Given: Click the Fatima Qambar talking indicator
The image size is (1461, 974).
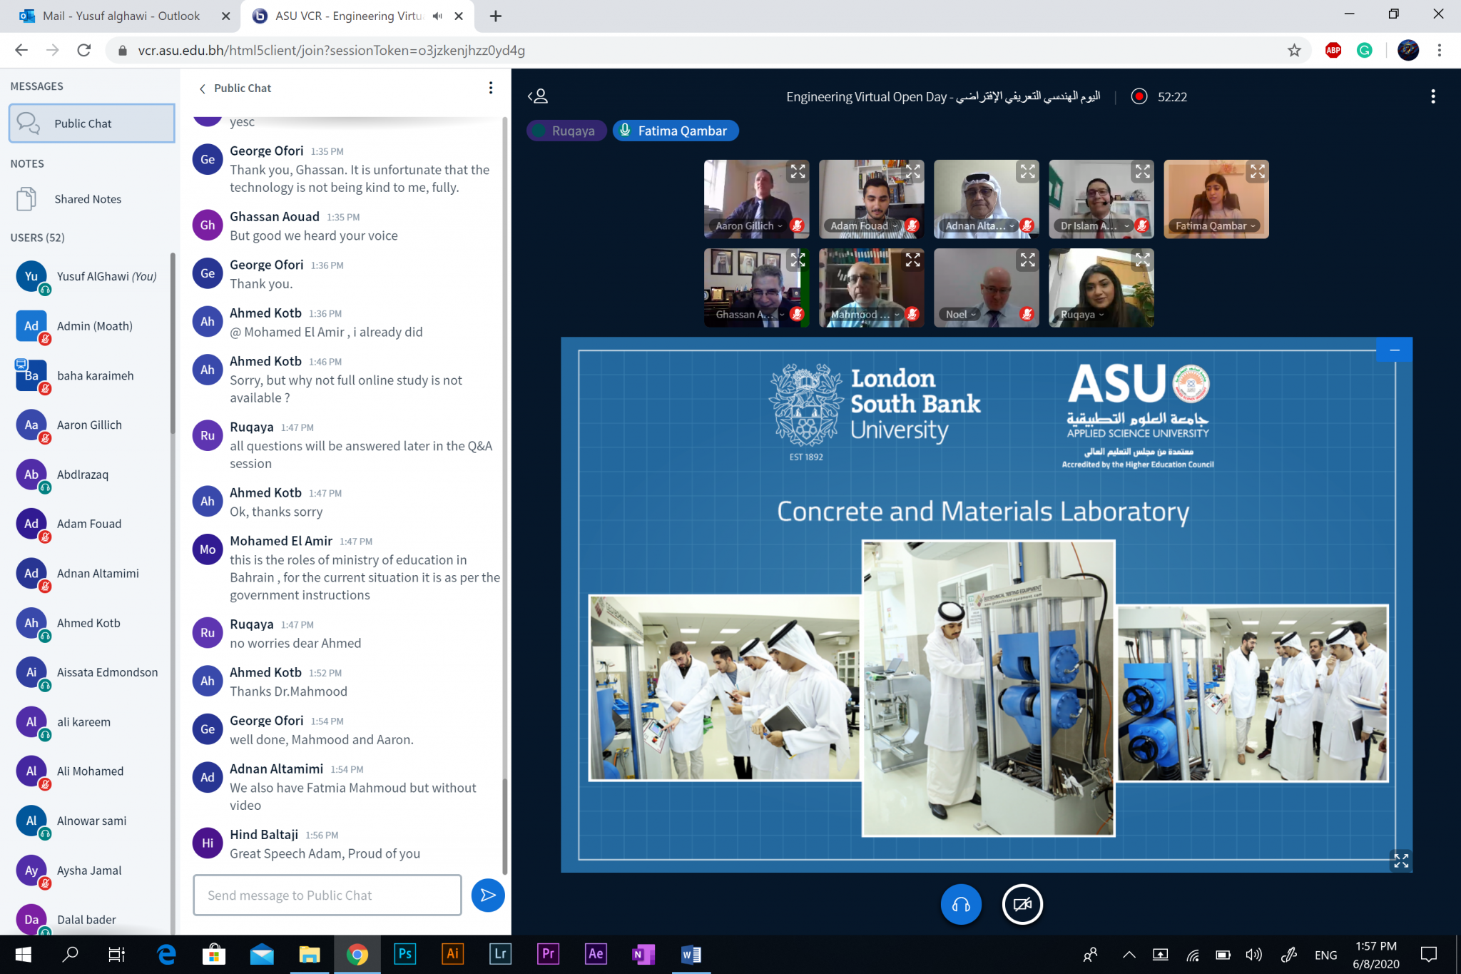Looking at the screenshot, I should click(x=675, y=131).
